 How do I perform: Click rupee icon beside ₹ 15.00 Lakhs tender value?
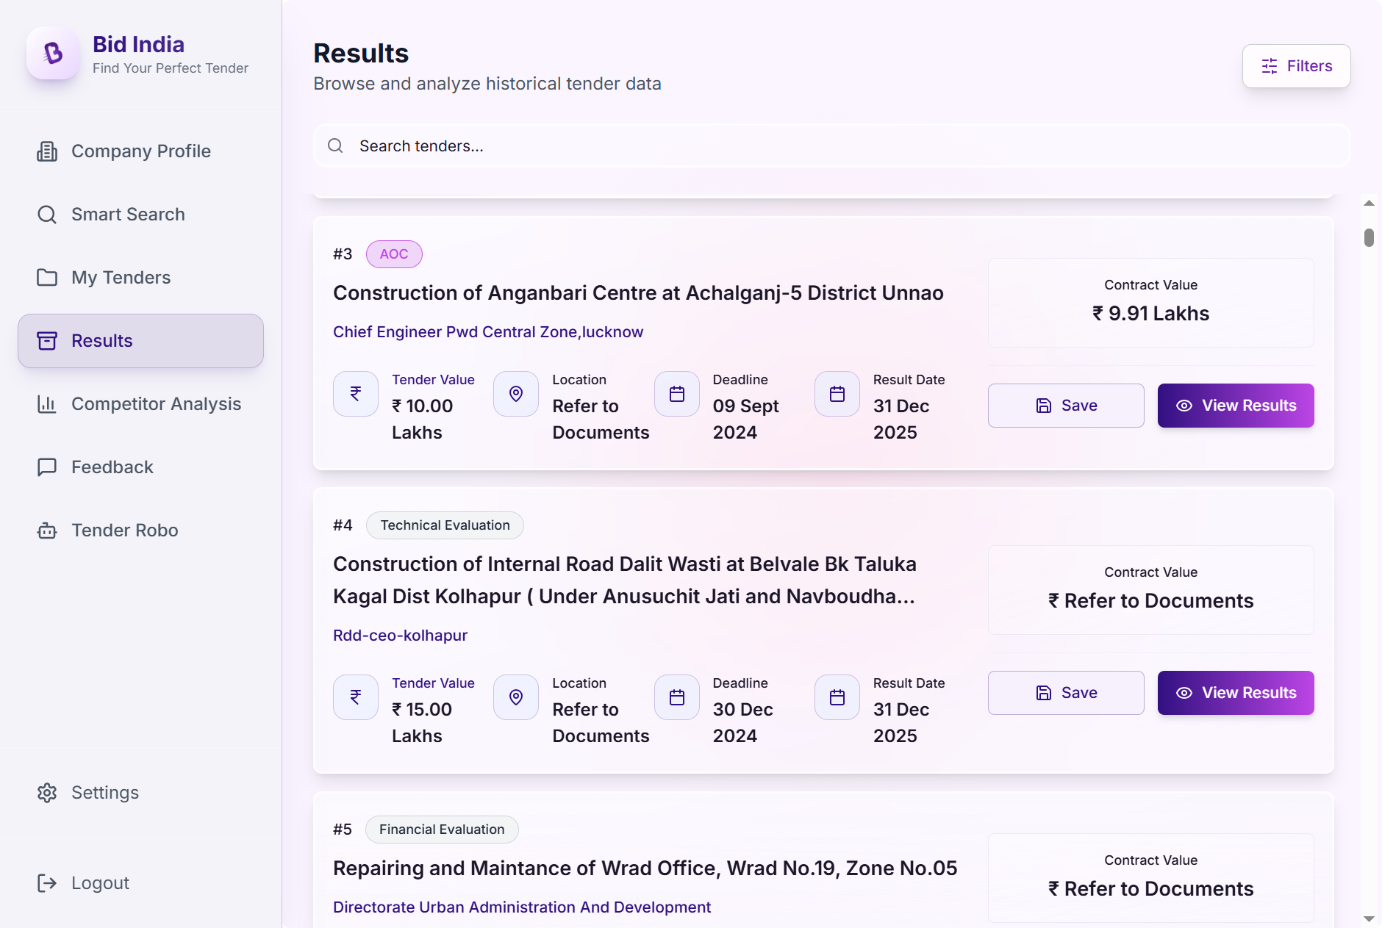[356, 697]
